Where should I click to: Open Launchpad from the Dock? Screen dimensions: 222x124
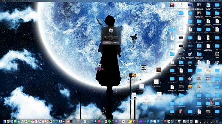coord(8,121)
